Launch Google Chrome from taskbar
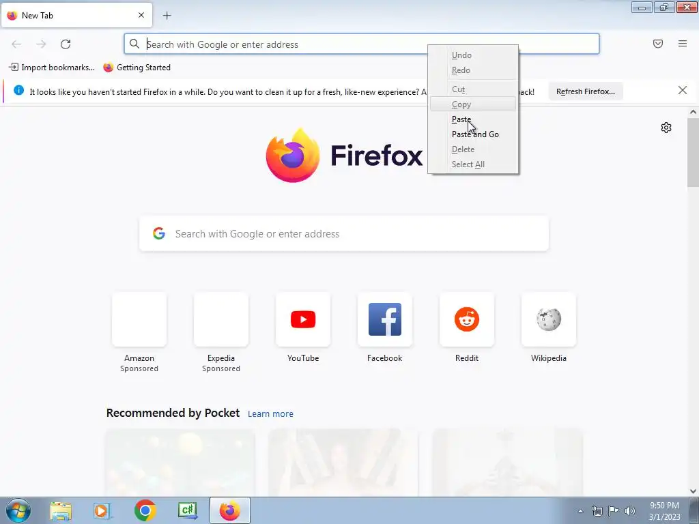The width and height of the screenshot is (699, 524). (145, 510)
